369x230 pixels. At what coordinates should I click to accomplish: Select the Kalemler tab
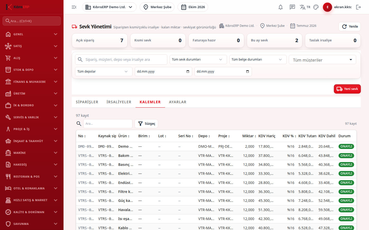point(150,102)
